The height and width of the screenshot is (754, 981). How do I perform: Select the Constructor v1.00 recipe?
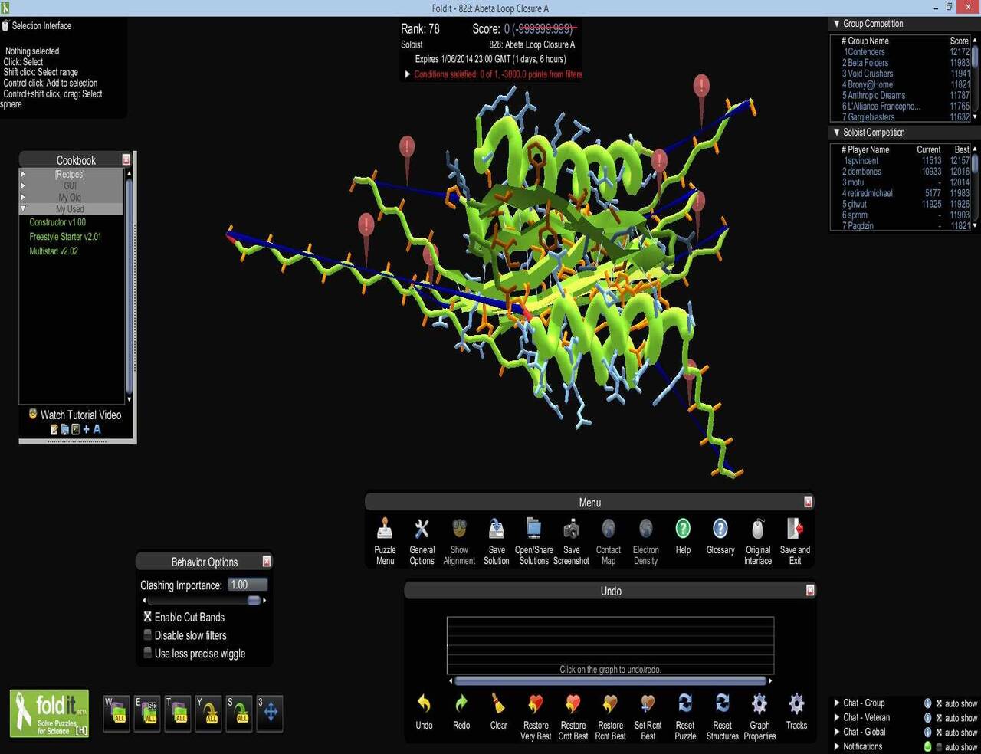[57, 222]
